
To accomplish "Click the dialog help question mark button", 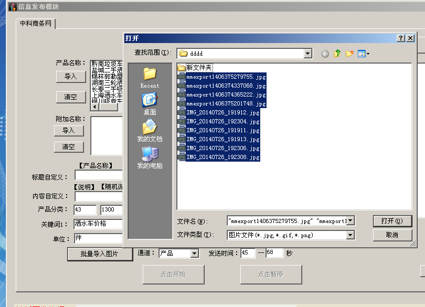I will pyautogui.click(x=401, y=38).
